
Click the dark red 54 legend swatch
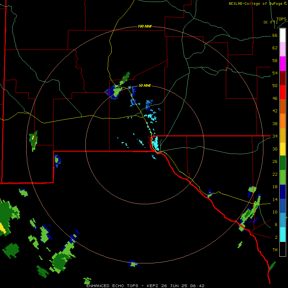coord(283,78)
